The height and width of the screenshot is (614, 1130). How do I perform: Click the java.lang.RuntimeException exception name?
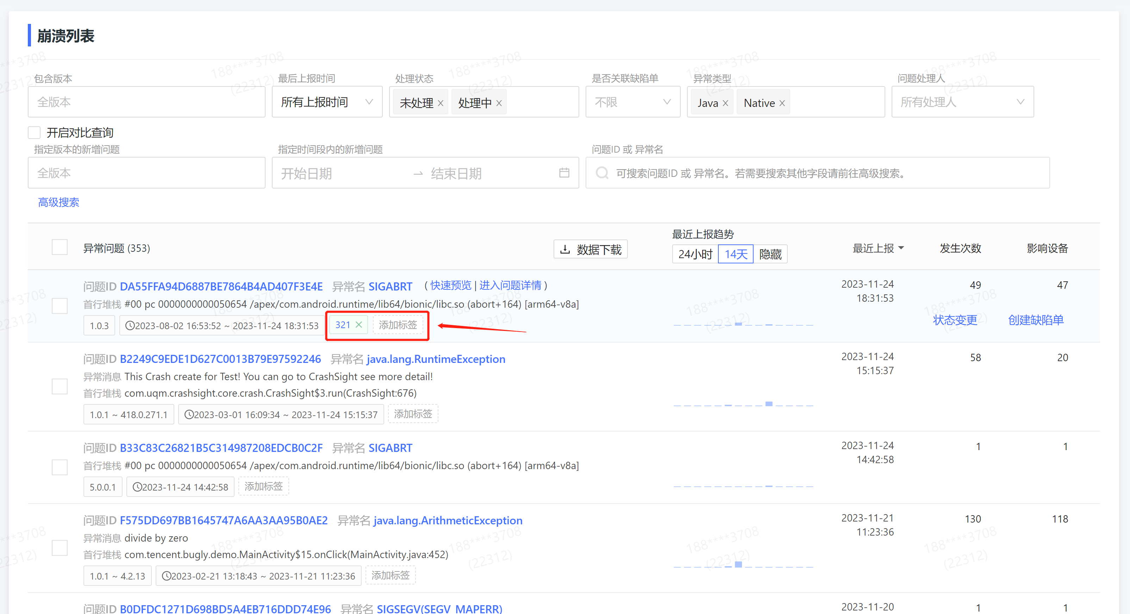pyautogui.click(x=436, y=359)
